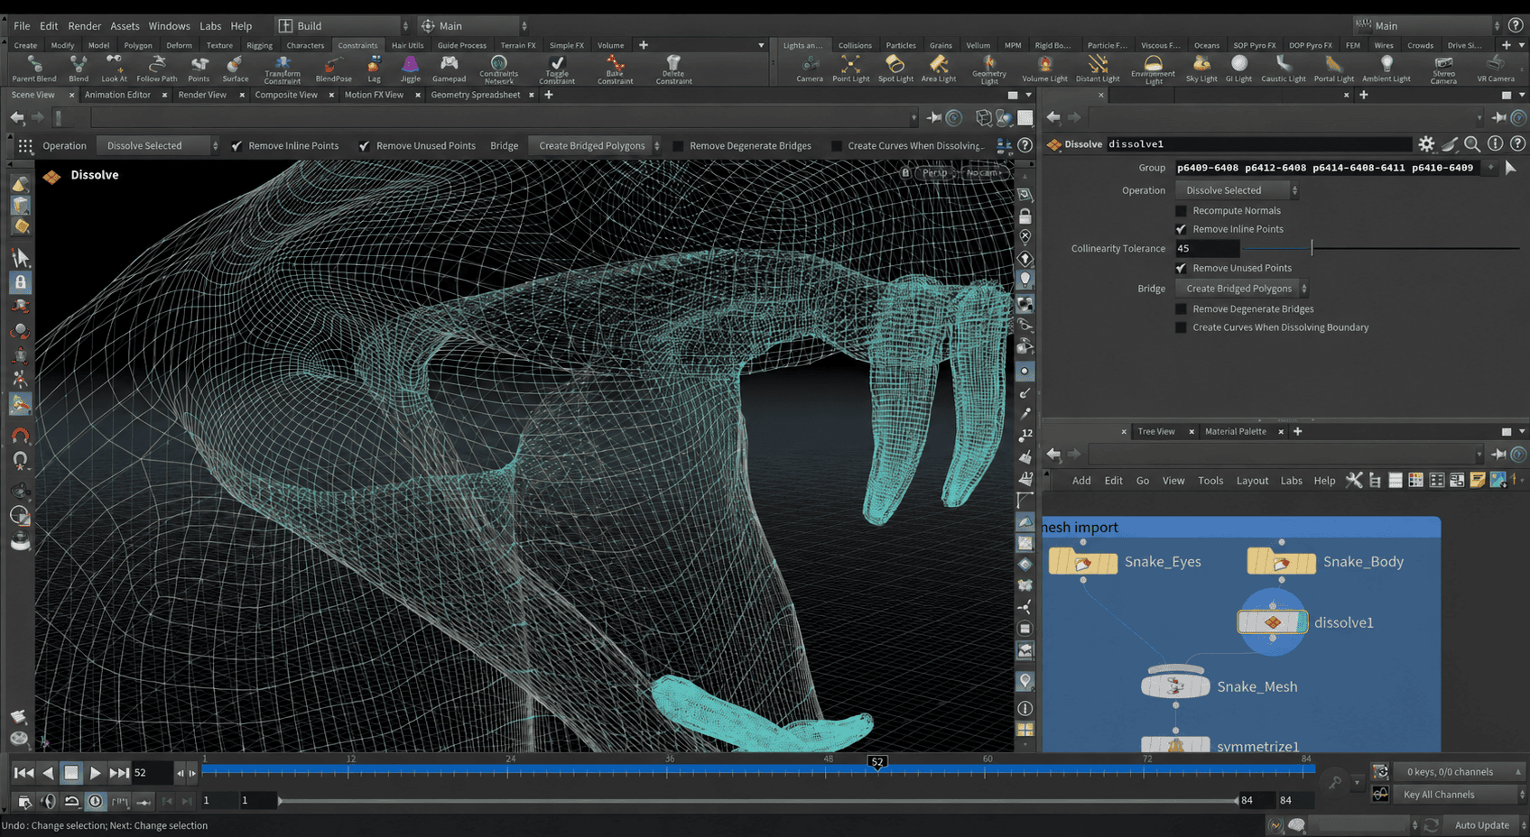Open Bridge dropdown in parameters pane
1530x837 pixels.
pos(1242,289)
